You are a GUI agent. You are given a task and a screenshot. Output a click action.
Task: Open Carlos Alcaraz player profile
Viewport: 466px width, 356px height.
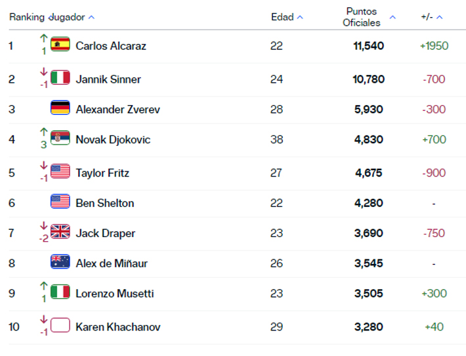pyautogui.click(x=111, y=46)
